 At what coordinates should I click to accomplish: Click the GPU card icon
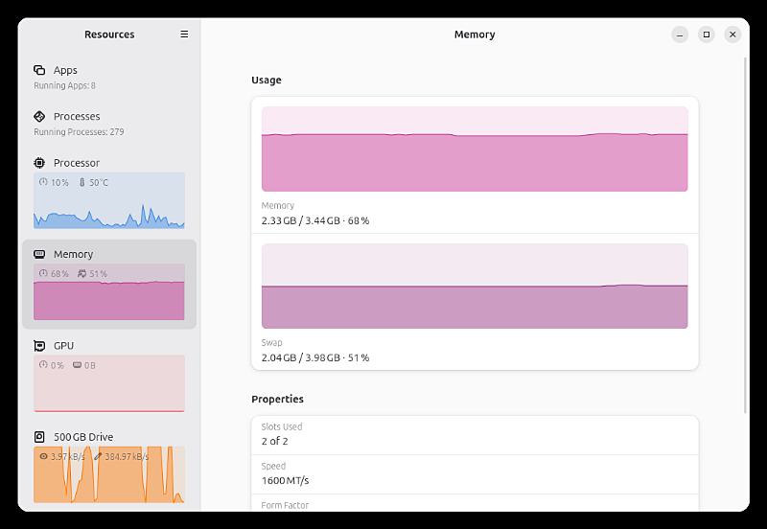[39, 346]
